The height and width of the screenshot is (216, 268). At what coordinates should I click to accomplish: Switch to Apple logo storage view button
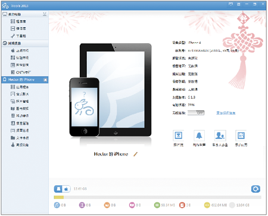(x=66, y=189)
